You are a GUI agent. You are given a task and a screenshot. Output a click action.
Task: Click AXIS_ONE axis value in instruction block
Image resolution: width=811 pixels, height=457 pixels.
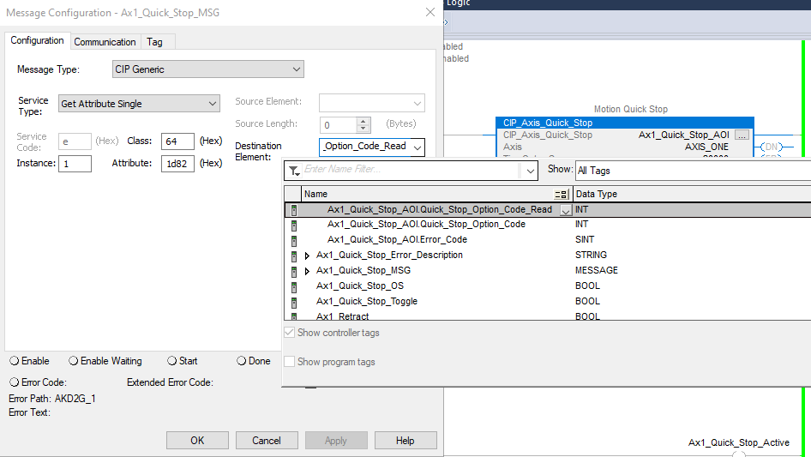click(706, 147)
